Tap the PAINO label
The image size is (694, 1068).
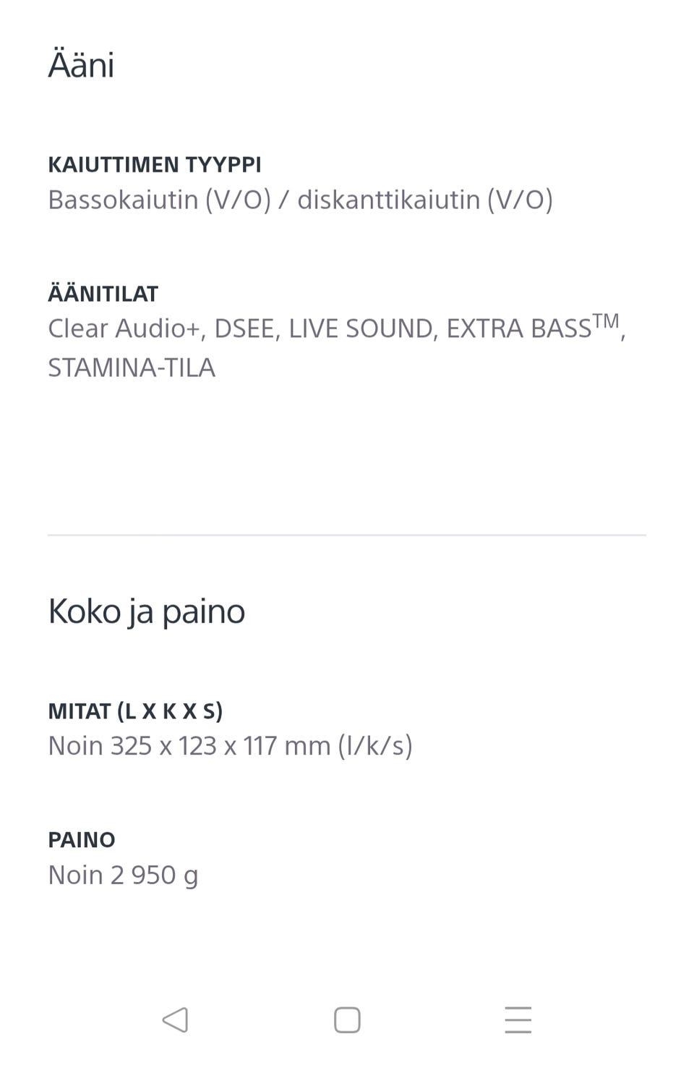82,840
